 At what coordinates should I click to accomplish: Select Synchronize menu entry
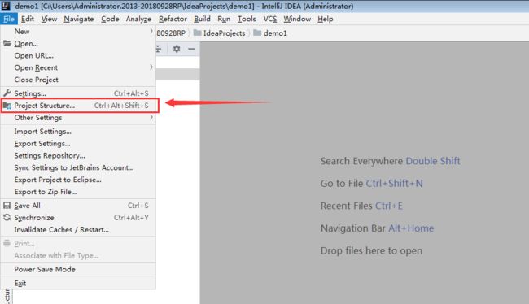[x=78, y=218]
